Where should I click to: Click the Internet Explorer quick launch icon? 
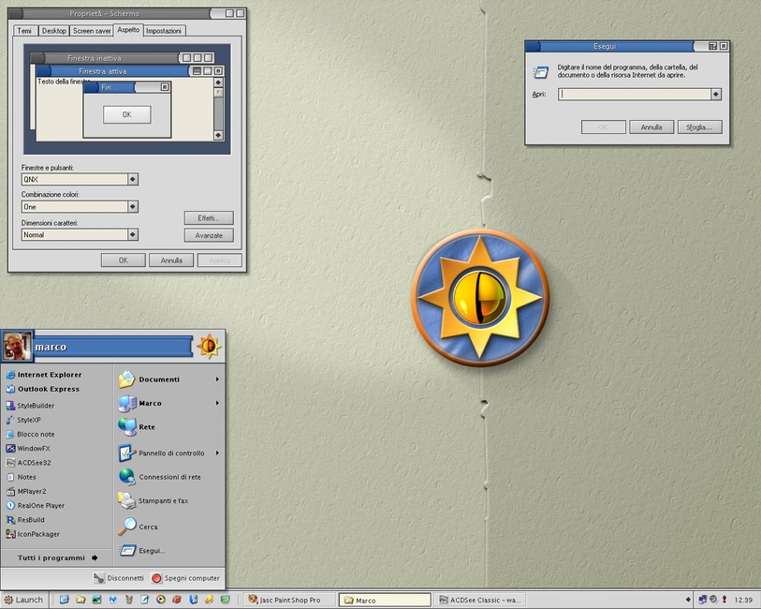coord(64,600)
